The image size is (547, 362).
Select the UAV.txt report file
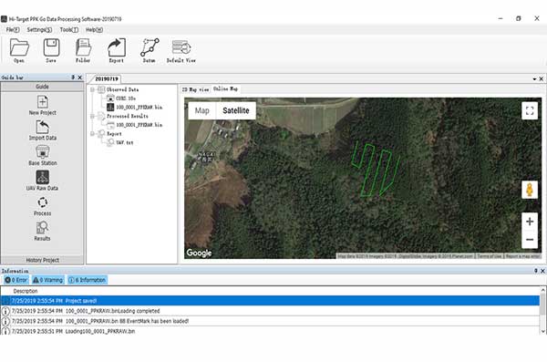point(120,142)
